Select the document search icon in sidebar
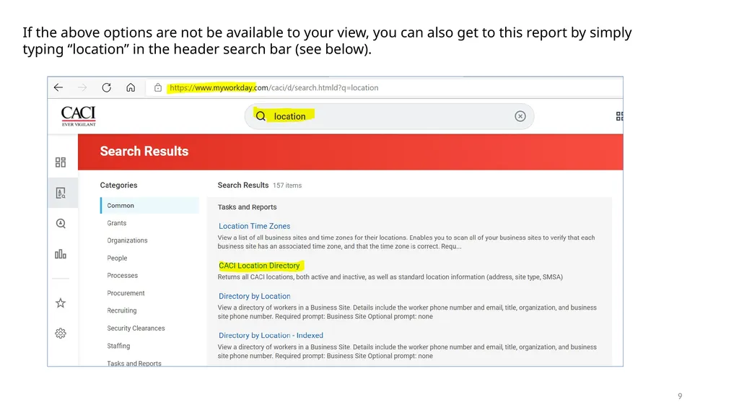The width and height of the screenshot is (739, 415). [x=61, y=193]
